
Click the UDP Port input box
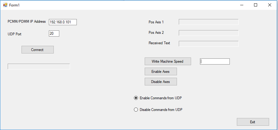[x=54, y=33]
